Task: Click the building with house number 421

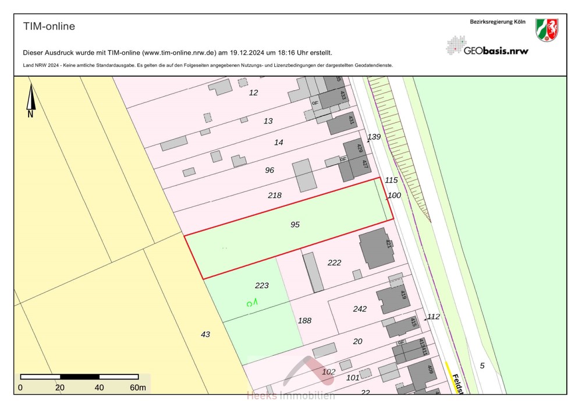Action: click(x=377, y=248)
